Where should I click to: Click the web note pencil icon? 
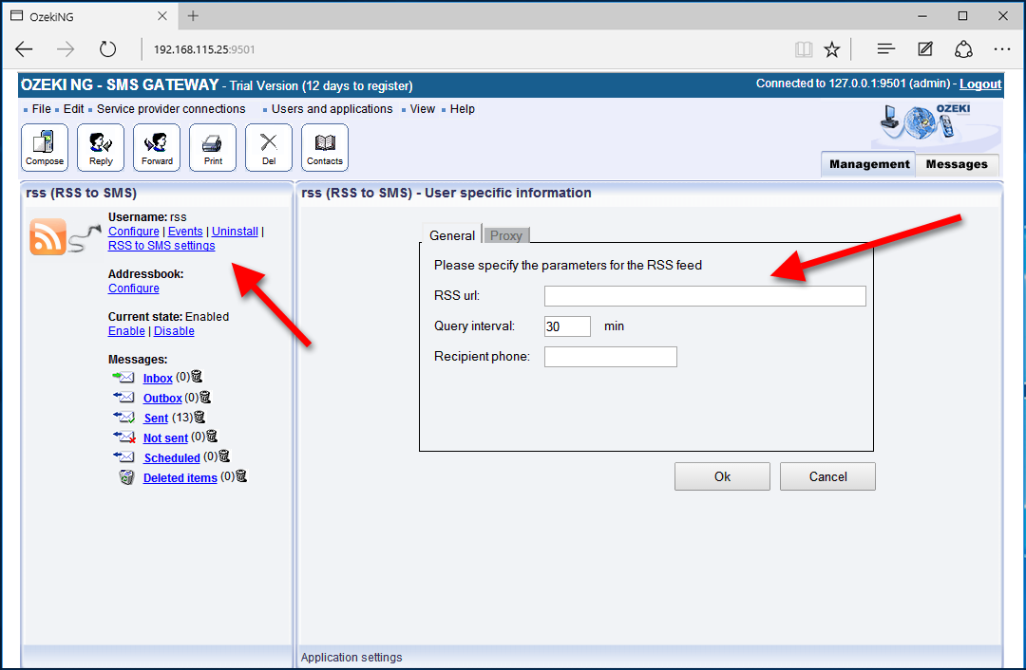(925, 49)
